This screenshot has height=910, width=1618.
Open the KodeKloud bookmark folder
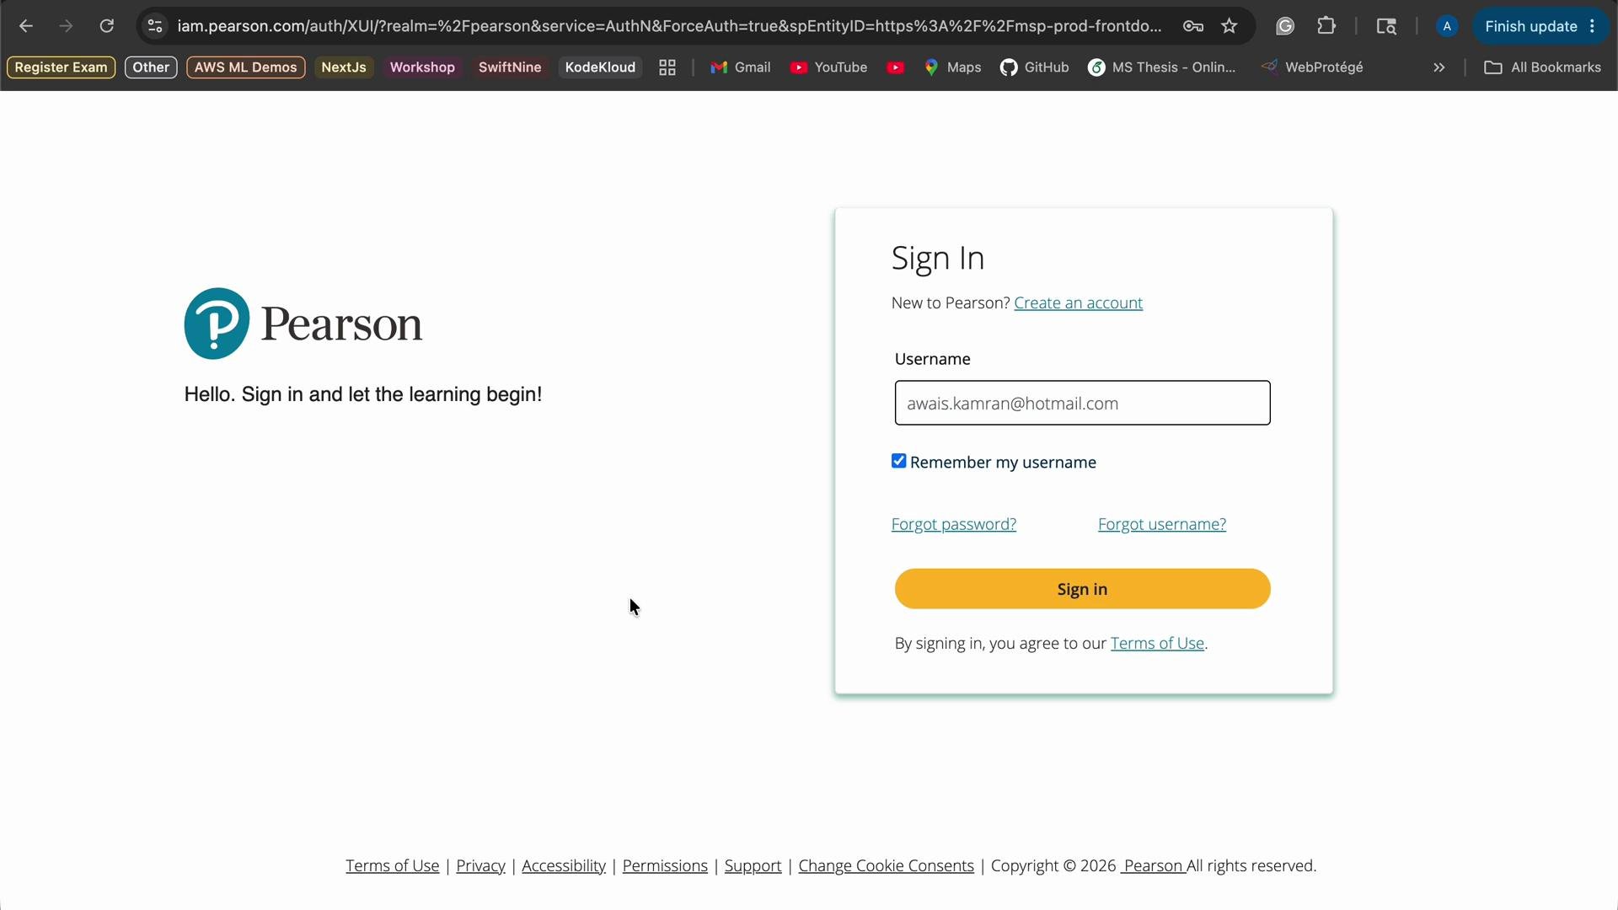(600, 67)
